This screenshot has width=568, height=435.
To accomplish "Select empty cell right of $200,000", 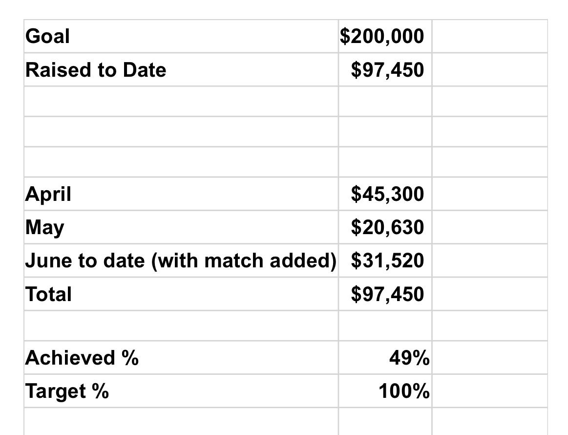I will click(x=489, y=37).
